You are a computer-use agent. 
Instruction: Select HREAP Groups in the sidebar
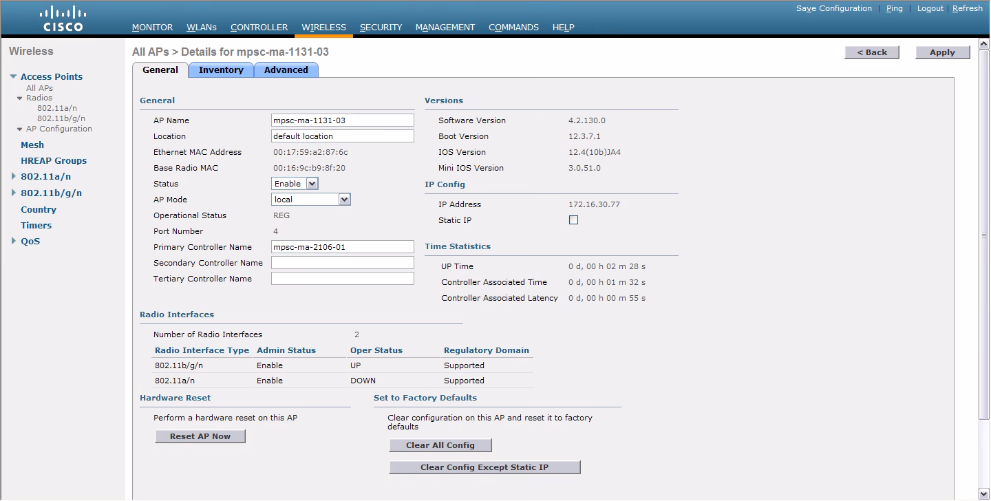pos(53,160)
